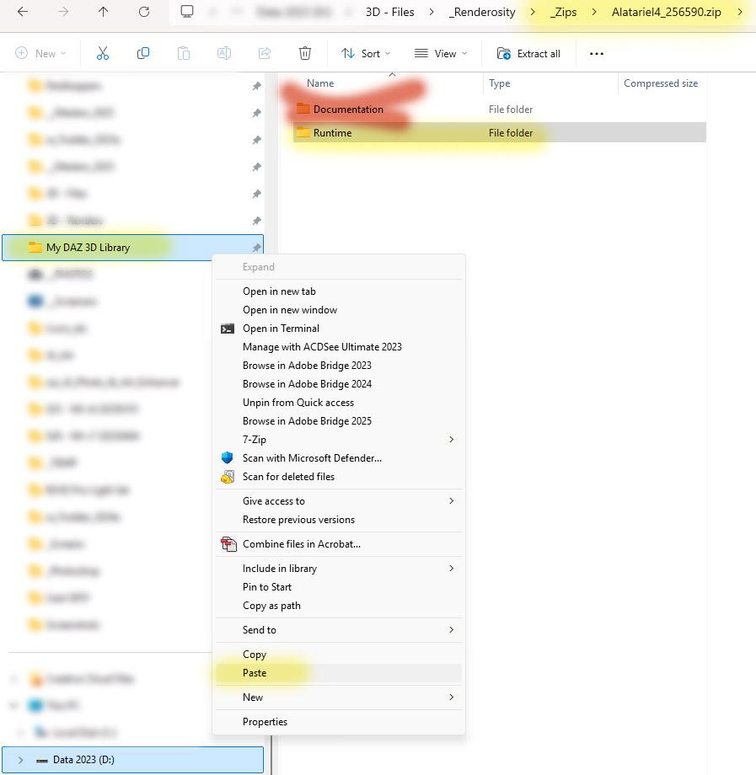
Task: Select Open in new tab
Action: point(338,291)
